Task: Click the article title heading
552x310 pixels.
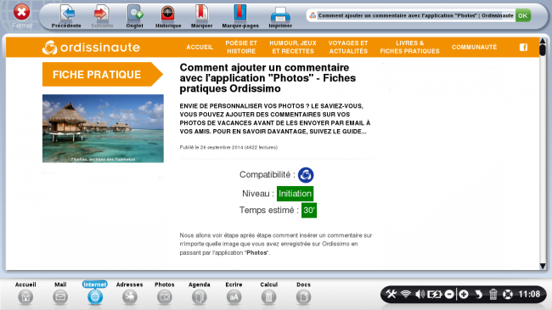Action: [268, 78]
